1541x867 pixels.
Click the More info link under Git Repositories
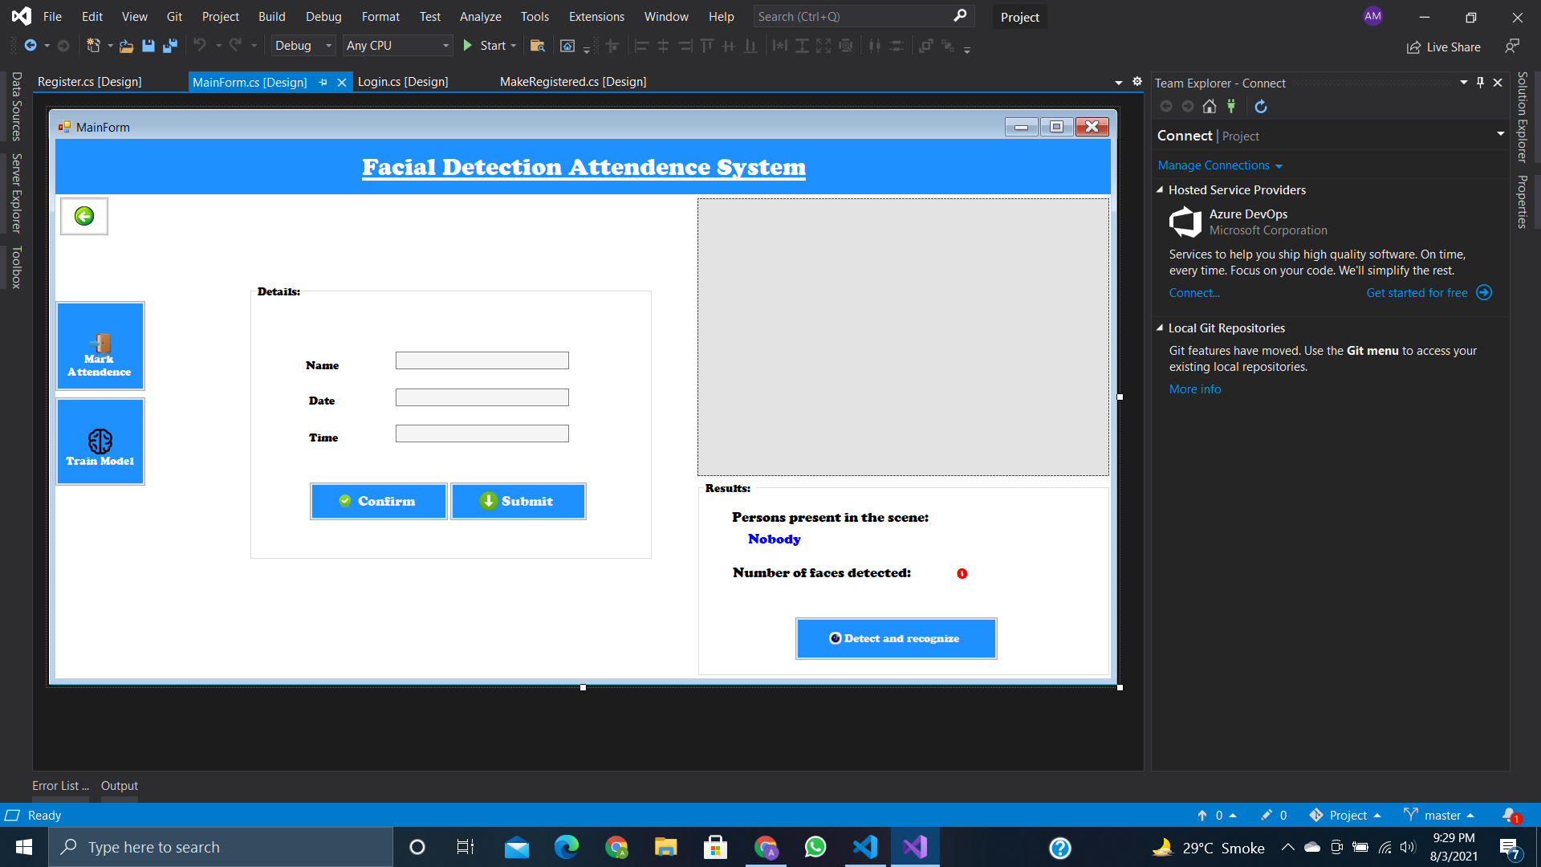coord(1194,389)
